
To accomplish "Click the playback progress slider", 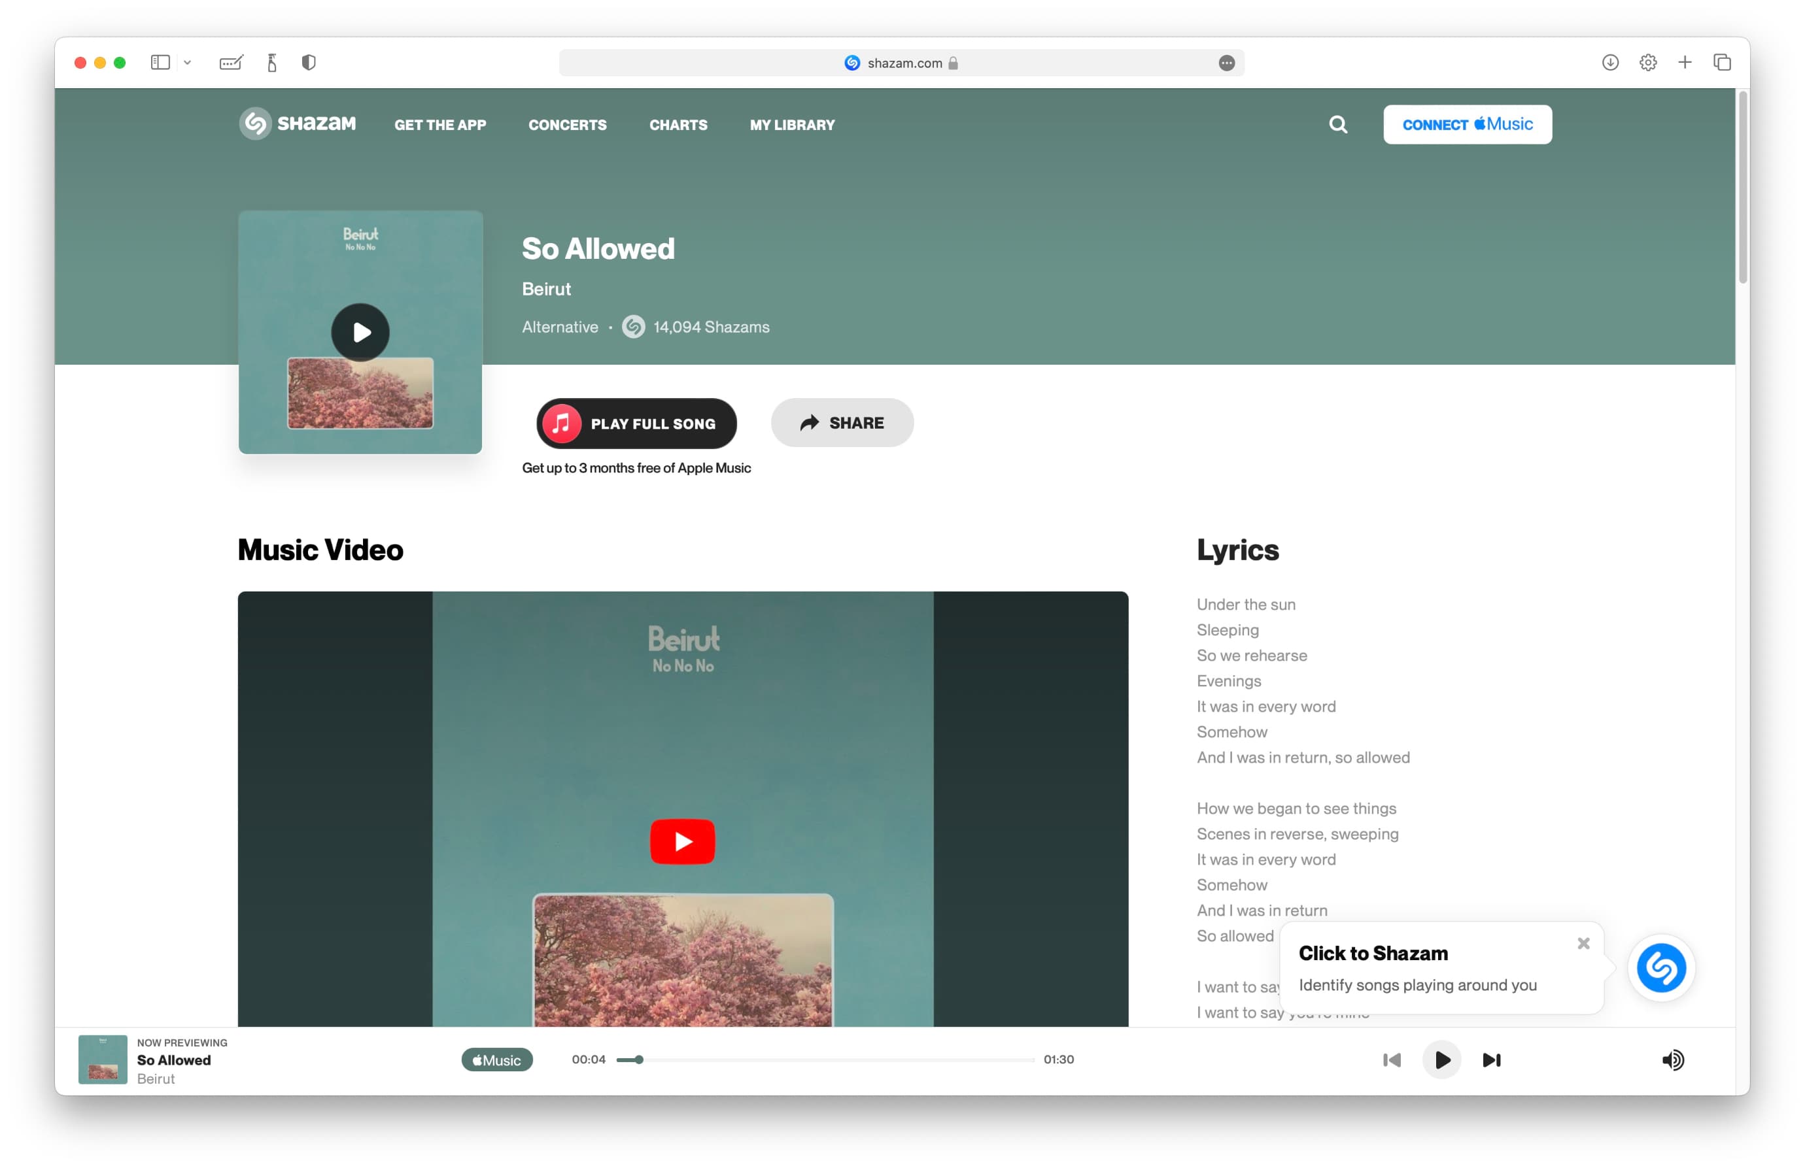I will pos(825,1060).
